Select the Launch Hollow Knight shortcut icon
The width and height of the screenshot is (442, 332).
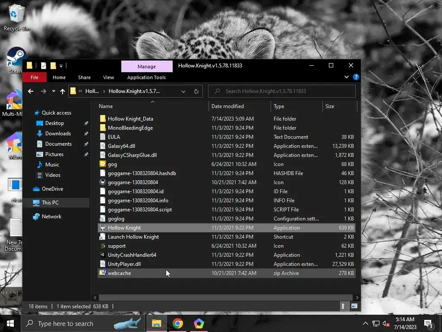103,237
